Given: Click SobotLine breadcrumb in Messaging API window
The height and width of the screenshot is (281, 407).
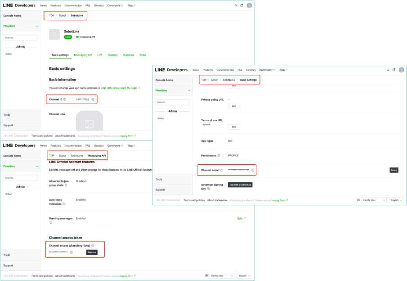Looking at the screenshot, I should coord(77,156).
